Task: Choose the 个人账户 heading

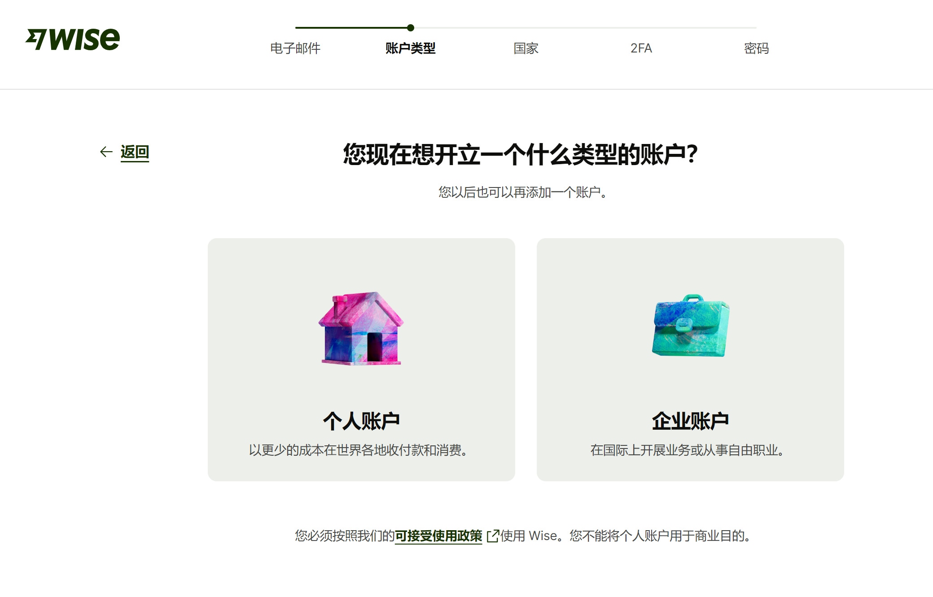Action: pyautogui.click(x=361, y=421)
